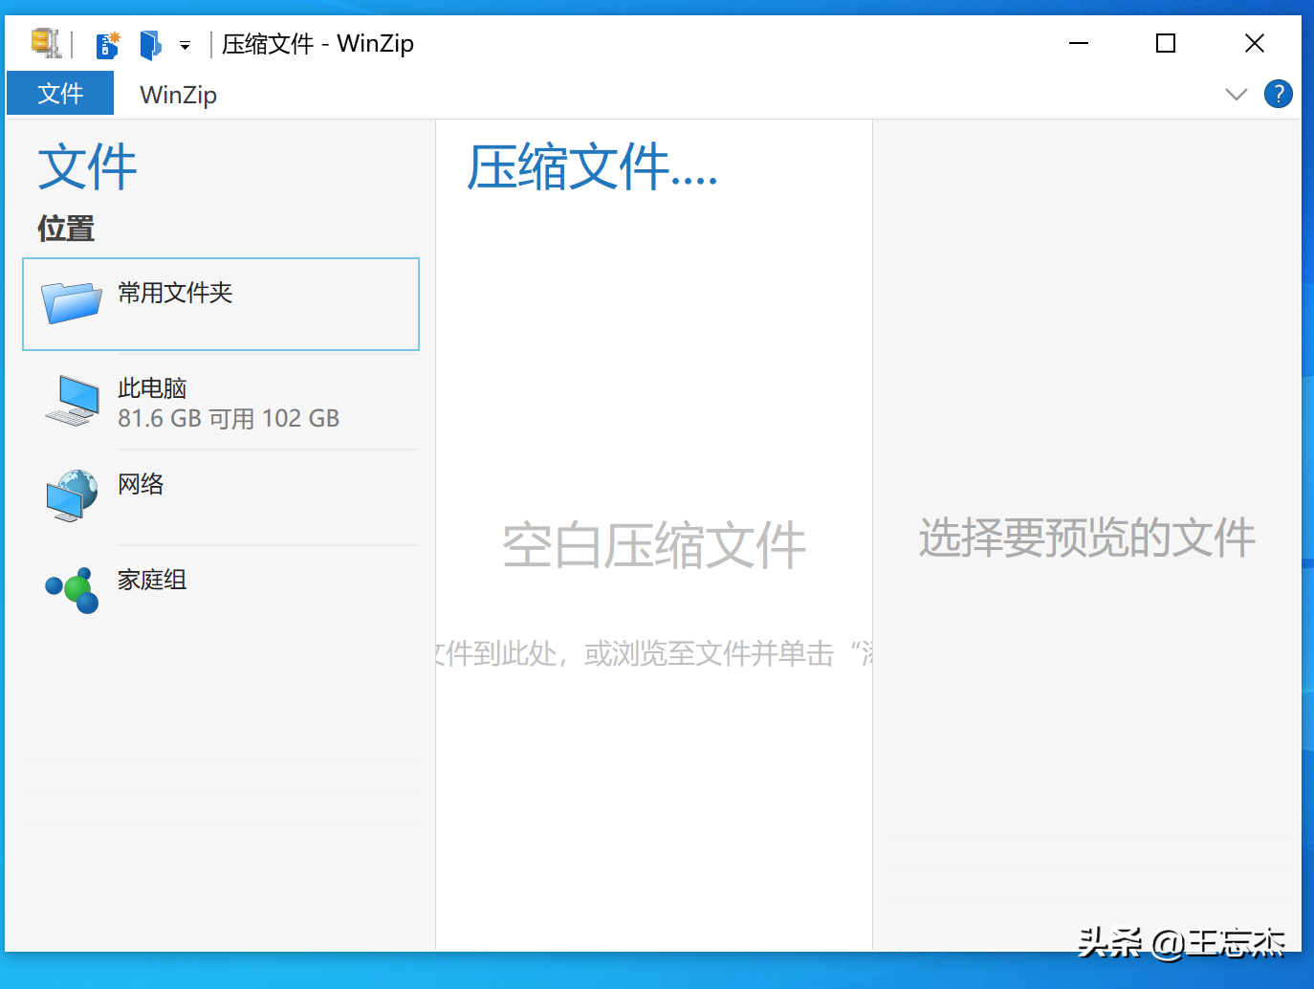Click the 网络 globe monitor icon

72,495
